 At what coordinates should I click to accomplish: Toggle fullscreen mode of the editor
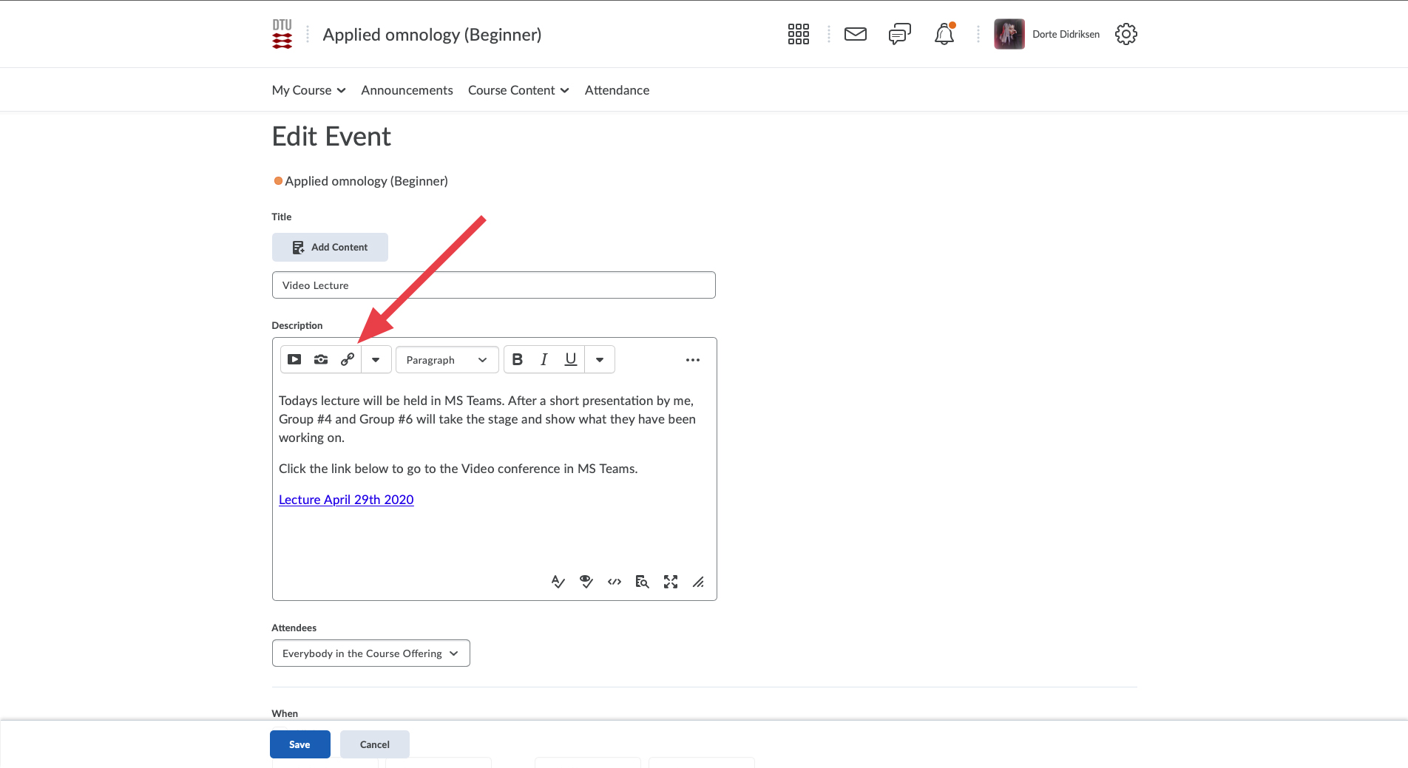point(670,582)
